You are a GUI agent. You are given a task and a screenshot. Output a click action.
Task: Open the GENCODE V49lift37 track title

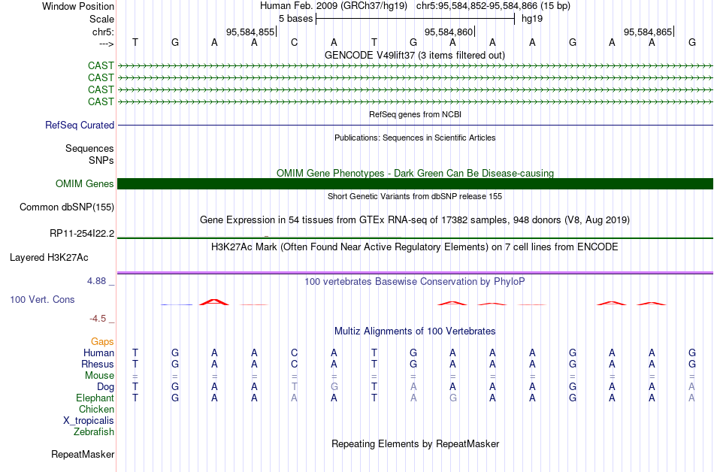tap(414, 56)
